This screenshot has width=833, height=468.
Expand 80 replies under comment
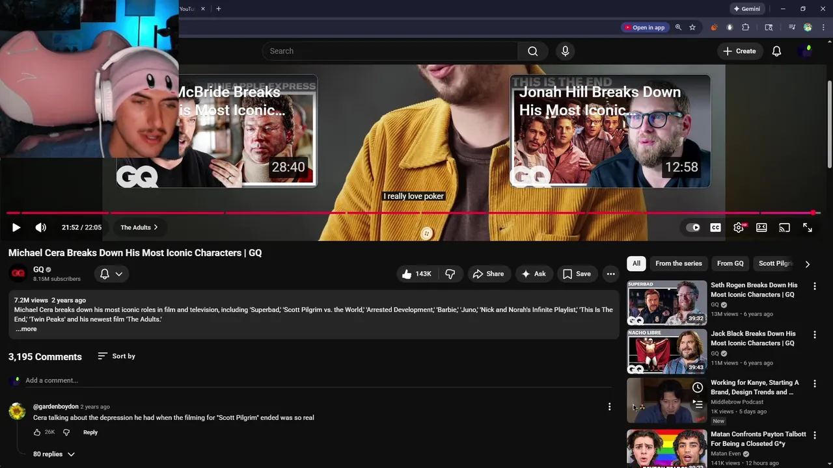[x=54, y=454]
